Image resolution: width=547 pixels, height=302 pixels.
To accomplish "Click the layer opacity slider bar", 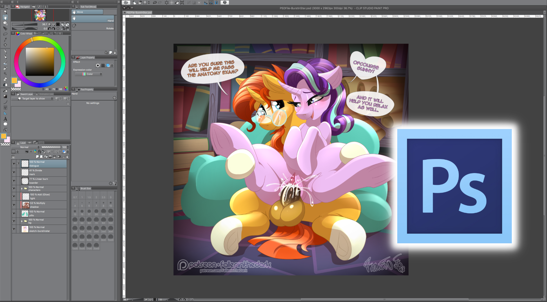I will [x=51, y=147].
